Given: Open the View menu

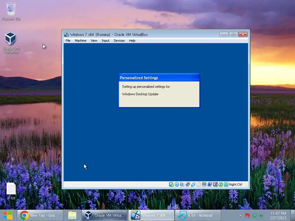Looking at the screenshot, I should (x=94, y=41).
